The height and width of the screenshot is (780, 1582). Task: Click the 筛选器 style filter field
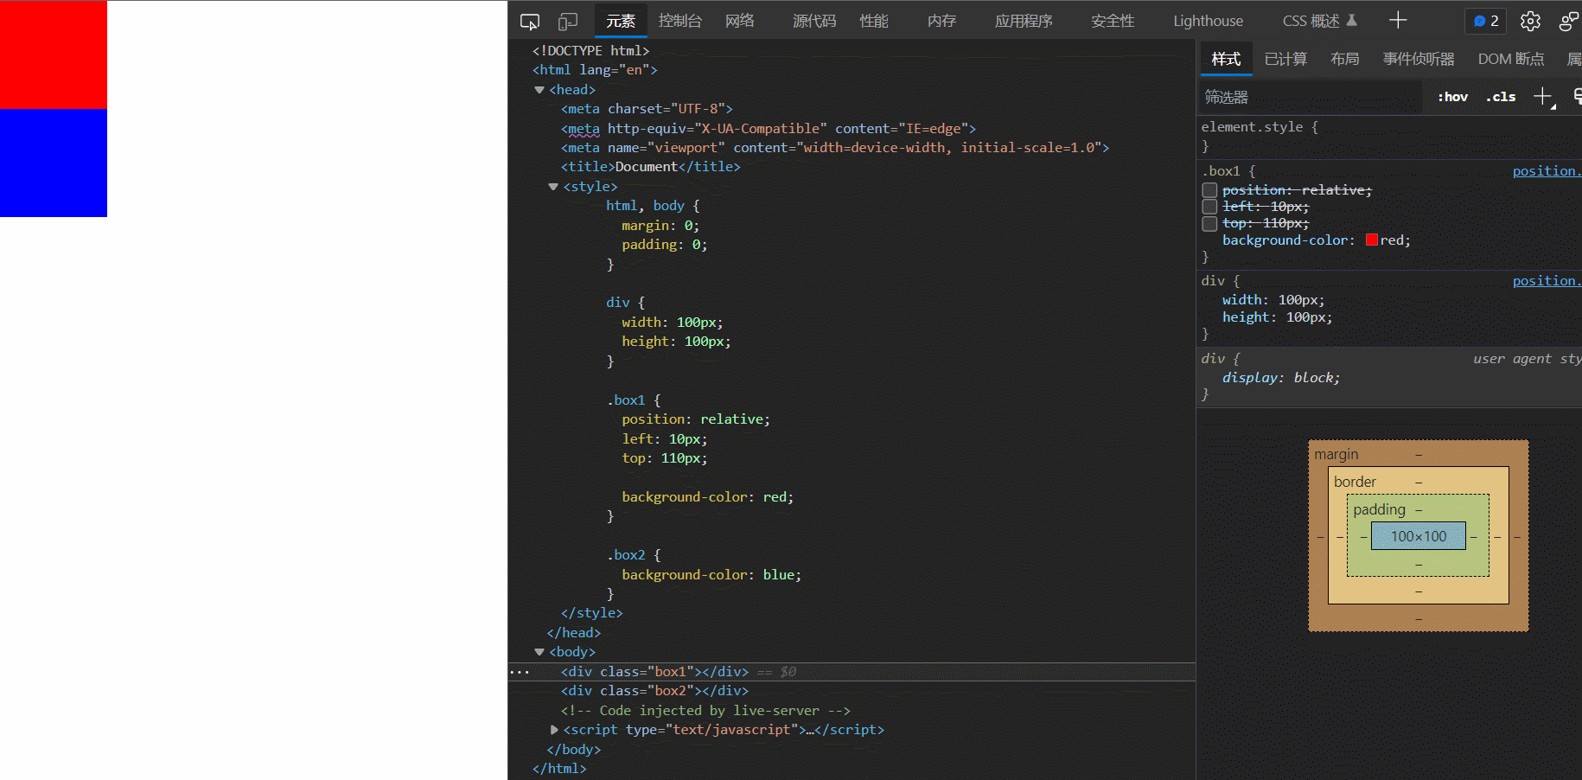1310,97
